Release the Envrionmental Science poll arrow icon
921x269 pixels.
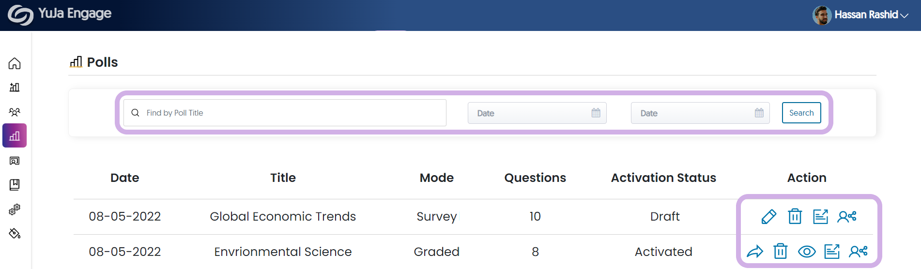click(x=755, y=252)
